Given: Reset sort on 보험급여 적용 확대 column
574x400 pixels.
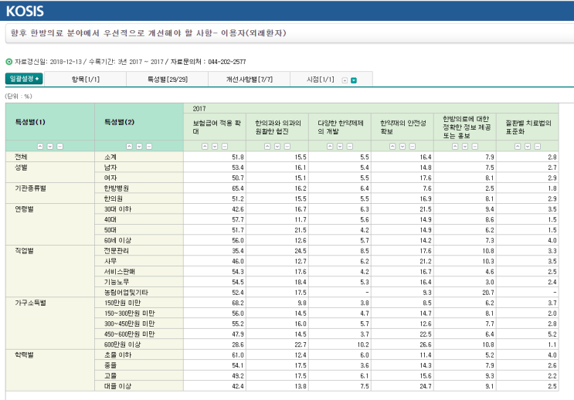Looking at the screenshot, I should (x=225, y=147).
